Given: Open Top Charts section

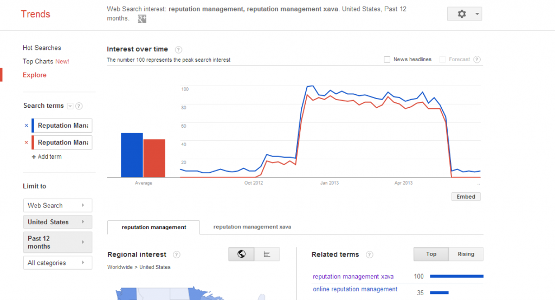Looking at the screenshot, I should pos(46,62).
